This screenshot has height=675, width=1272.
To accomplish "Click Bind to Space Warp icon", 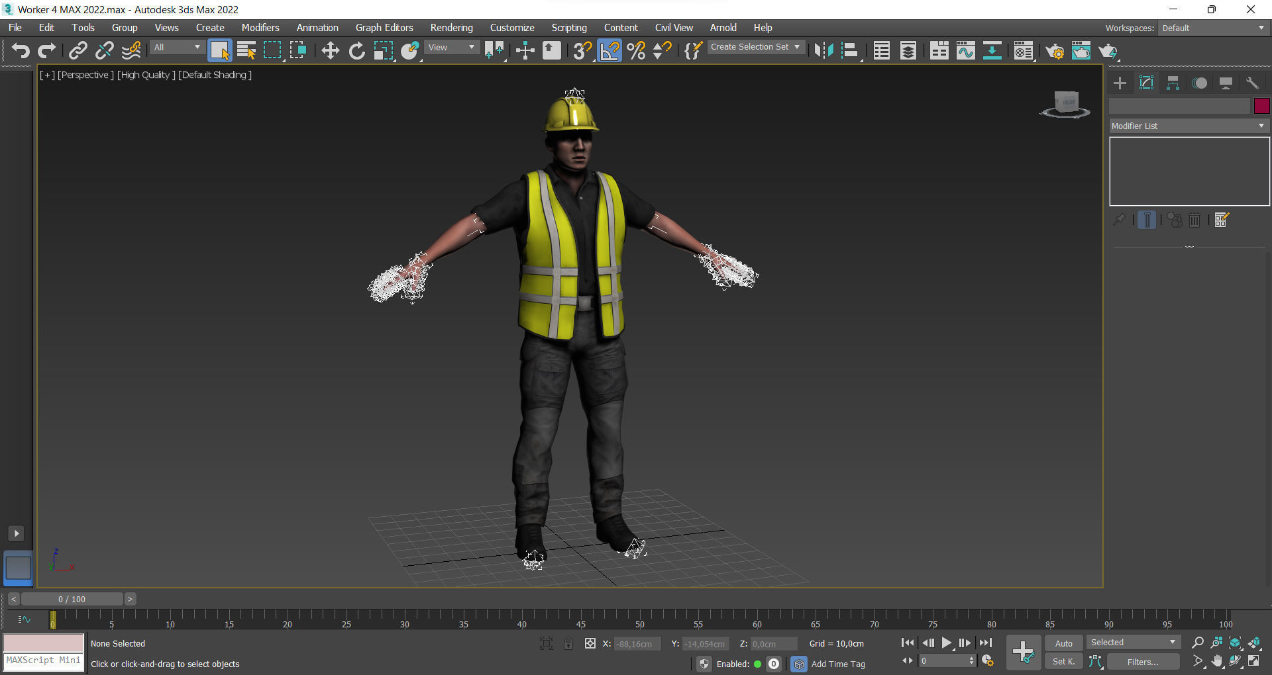I will click(131, 51).
